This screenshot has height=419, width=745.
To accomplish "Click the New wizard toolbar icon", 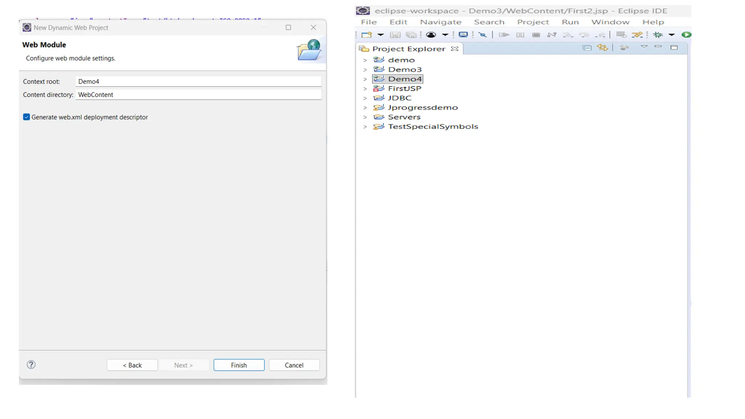I will pos(366,35).
